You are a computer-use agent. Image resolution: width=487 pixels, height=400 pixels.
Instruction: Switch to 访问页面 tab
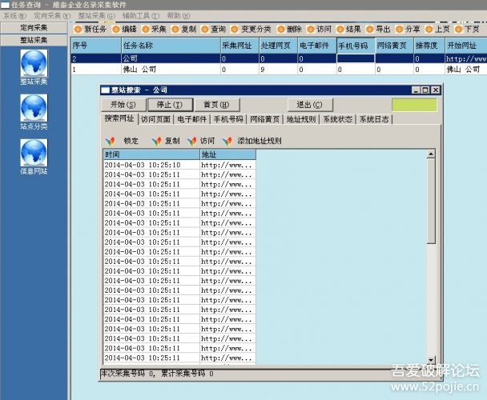(x=155, y=119)
